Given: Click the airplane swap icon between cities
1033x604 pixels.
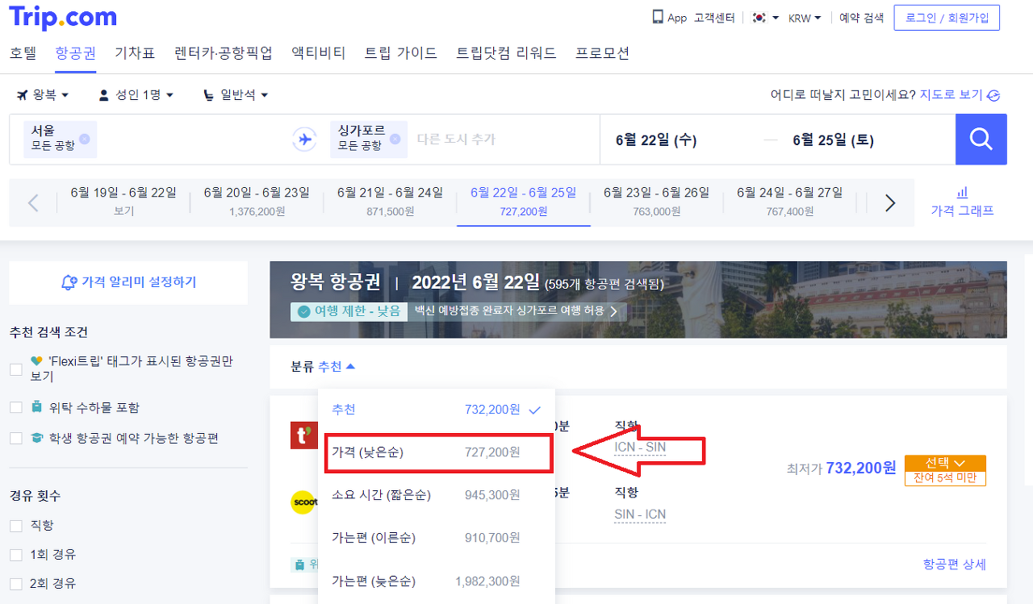Looking at the screenshot, I should click(303, 137).
